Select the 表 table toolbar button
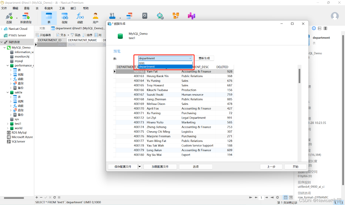This screenshot has height=205, width=345. pos(49,18)
